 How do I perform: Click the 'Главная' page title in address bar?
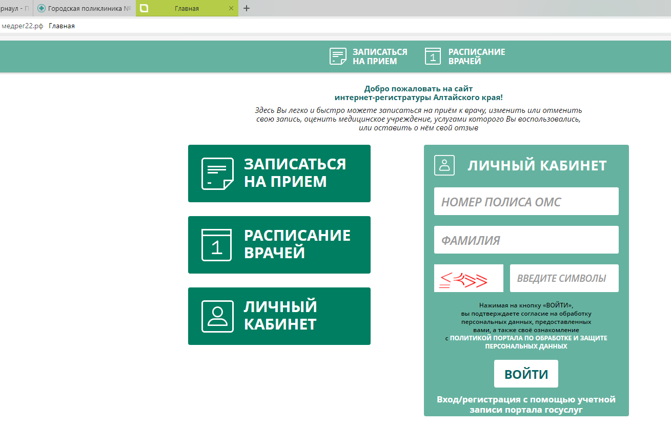[x=62, y=26]
